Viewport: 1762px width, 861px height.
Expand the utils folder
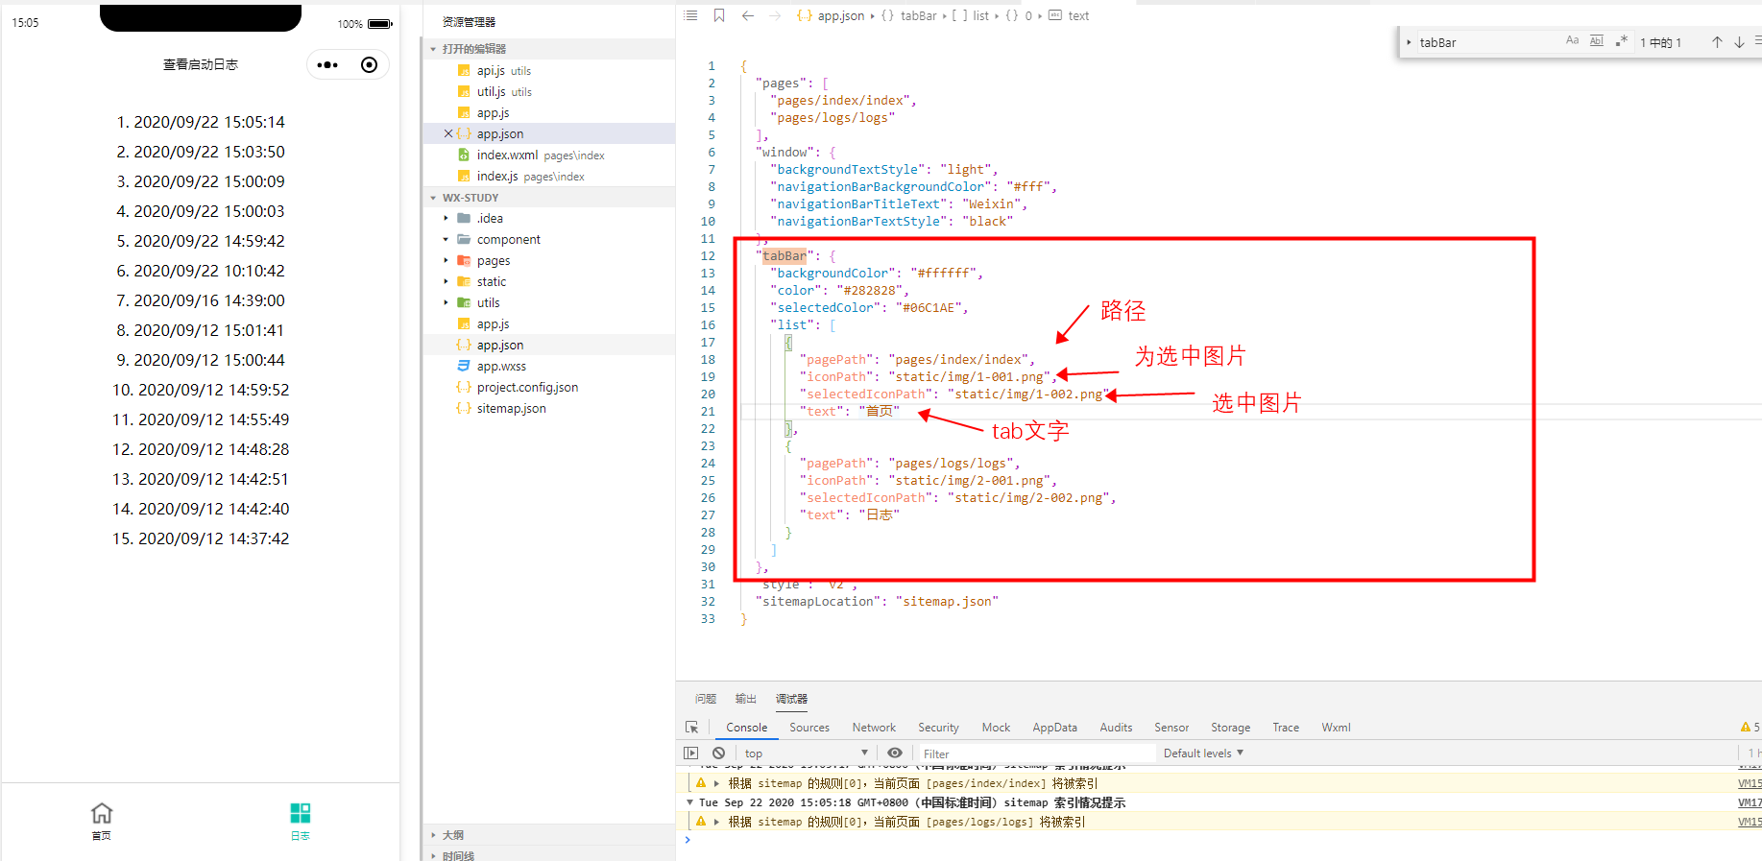point(446,303)
